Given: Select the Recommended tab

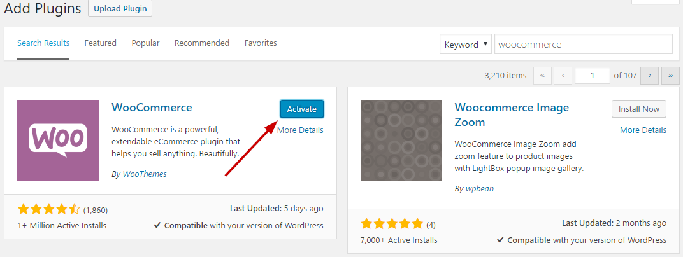Looking at the screenshot, I should click(202, 43).
